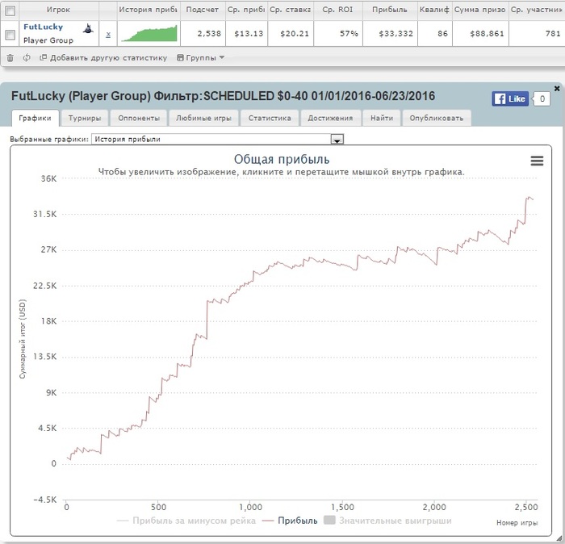Switch to the Найти tab
The width and height of the screenshot is (565, 544).
[382, 118]
